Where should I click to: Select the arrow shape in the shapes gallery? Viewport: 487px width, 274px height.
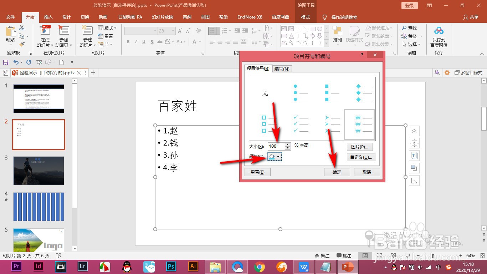click(312, 36)
